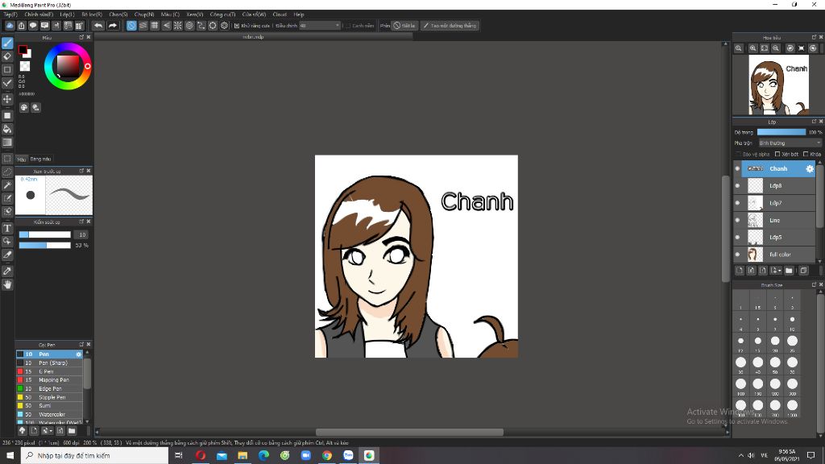Click the Windows taskbar search box
The width and height of the screenshot is (825, 464).
[x=95, y=456]
